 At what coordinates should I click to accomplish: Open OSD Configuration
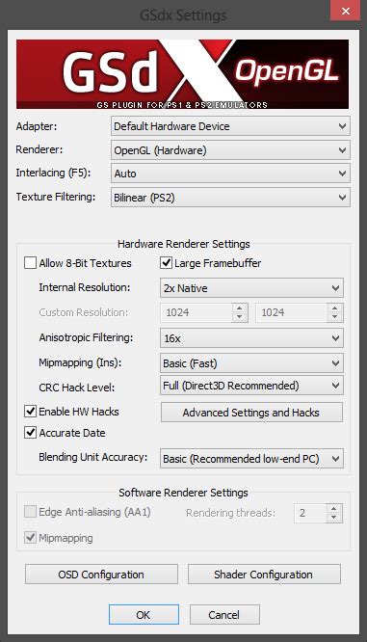(101, 575)
